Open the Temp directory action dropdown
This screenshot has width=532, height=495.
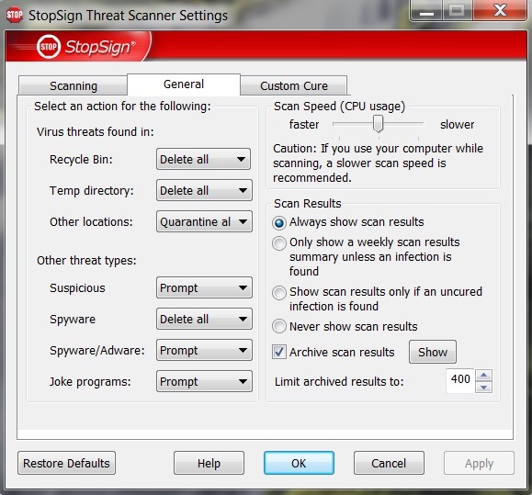click(x=204, y=190)
